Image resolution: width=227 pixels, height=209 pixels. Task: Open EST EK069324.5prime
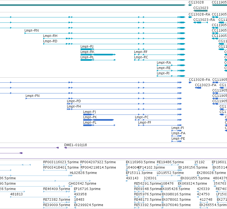coord(192,184)
